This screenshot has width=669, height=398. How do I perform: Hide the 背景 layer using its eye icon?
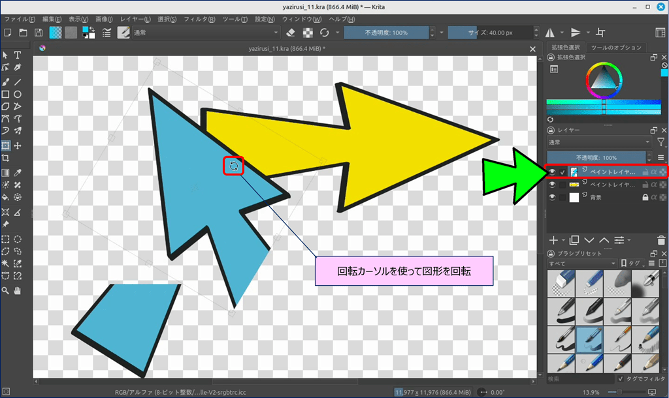click(x=552, y=198)
